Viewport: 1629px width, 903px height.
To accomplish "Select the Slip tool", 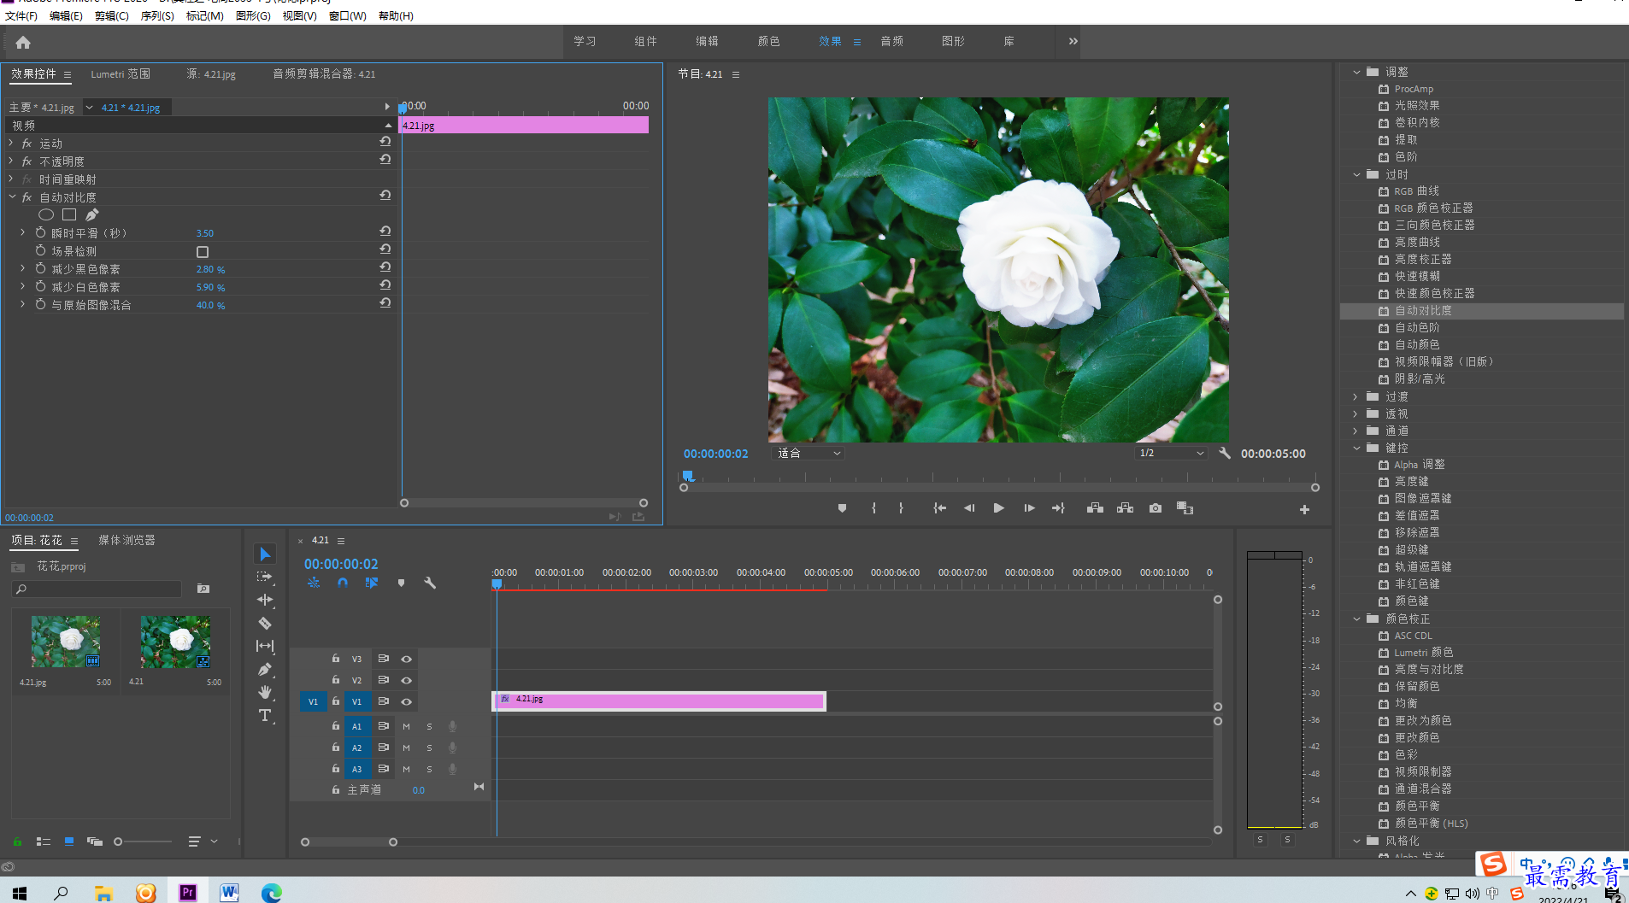I will click(x=265, y=646).
